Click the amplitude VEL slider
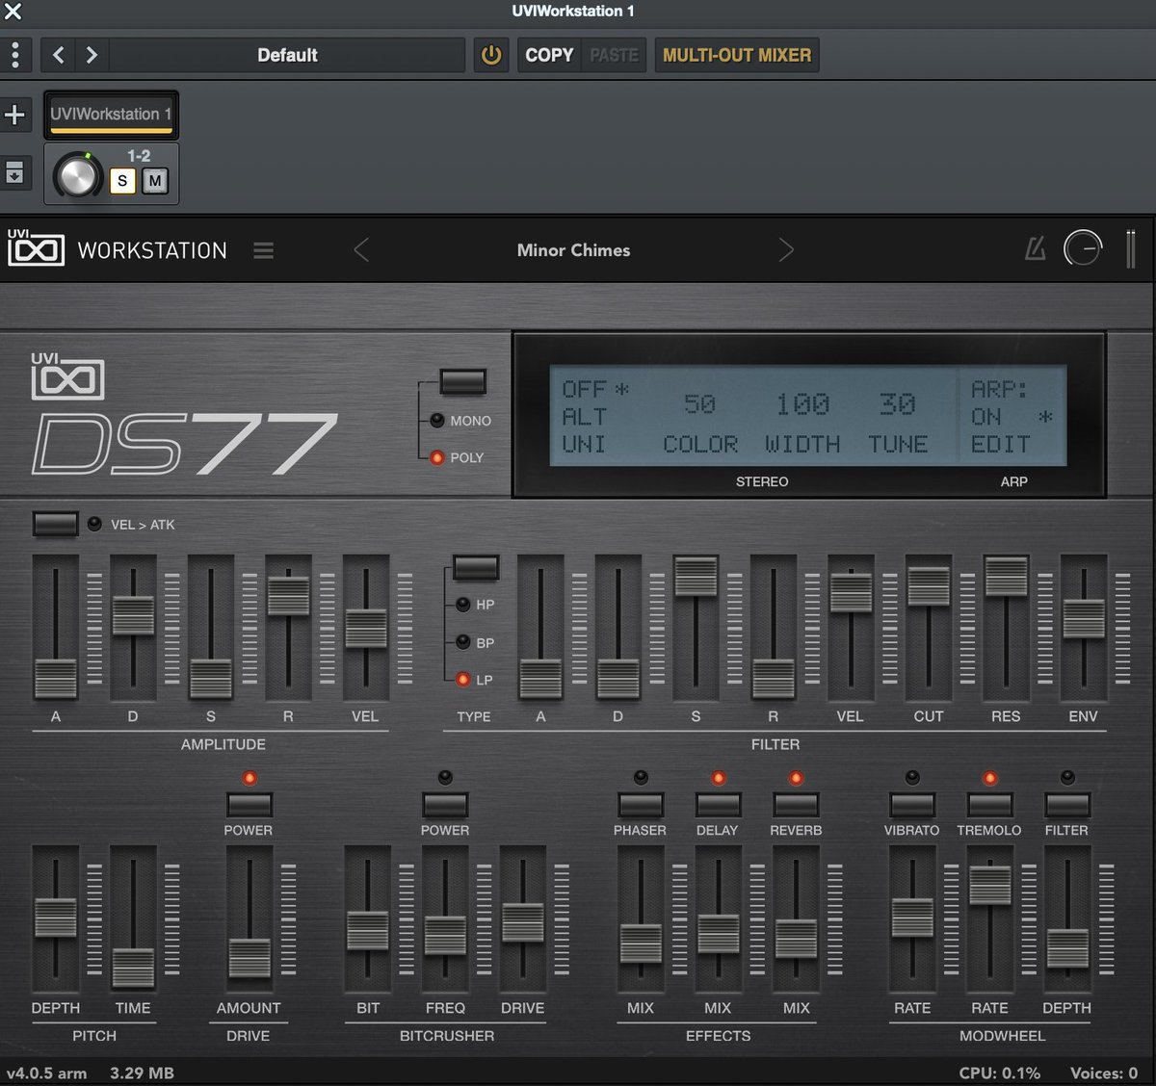This screenshot has height=1086, width=1156. coord(365,629)
